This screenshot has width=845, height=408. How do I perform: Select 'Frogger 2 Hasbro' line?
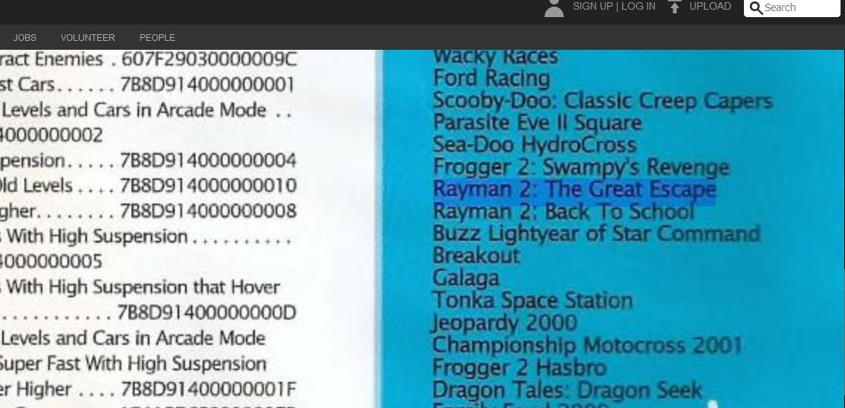tap(520, 368)
